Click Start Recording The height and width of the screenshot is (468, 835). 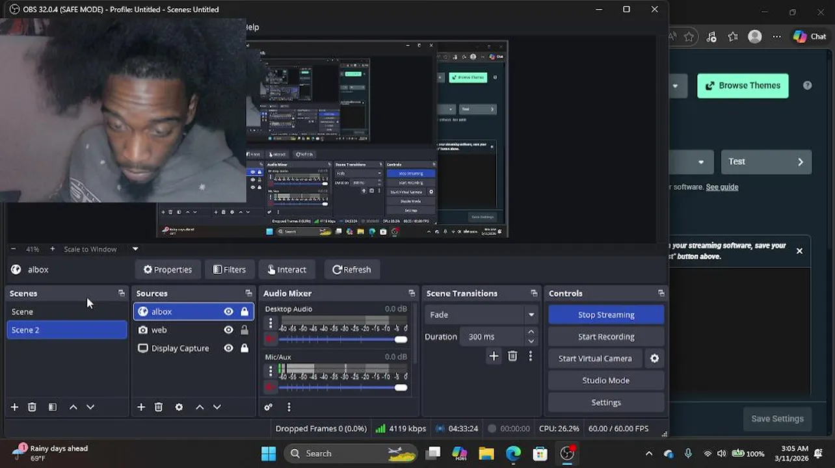coord(606,337)
